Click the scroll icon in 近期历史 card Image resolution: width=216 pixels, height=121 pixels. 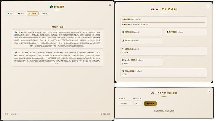123,49
